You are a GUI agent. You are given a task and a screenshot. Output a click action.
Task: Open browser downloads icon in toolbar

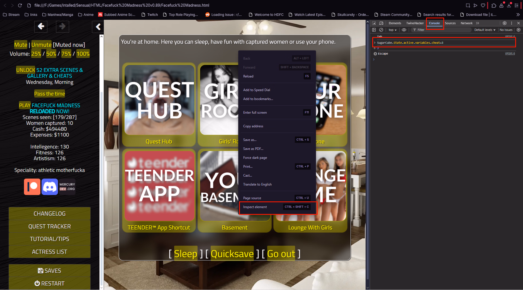click(x=509, y=5)
